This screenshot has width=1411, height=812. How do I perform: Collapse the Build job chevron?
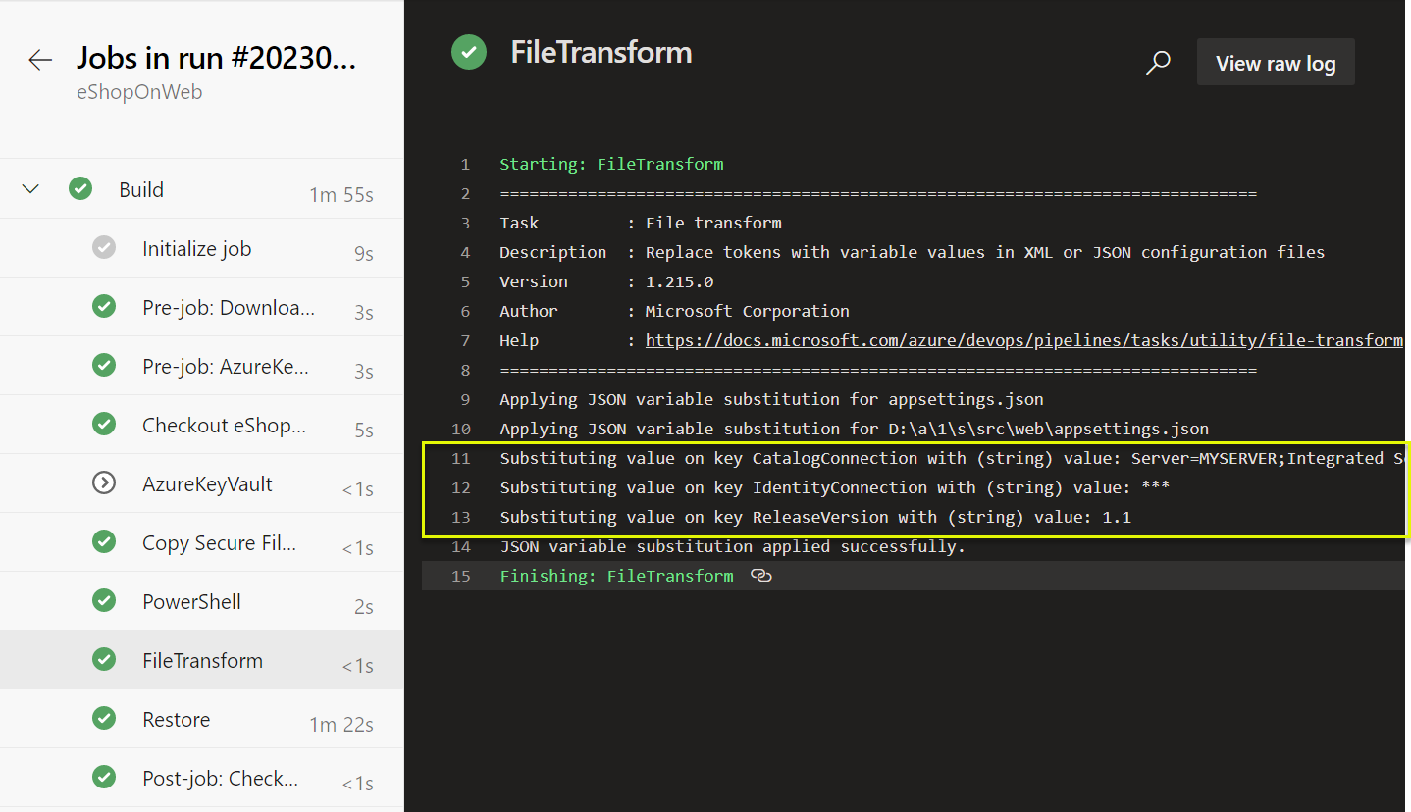coord(31,189)
